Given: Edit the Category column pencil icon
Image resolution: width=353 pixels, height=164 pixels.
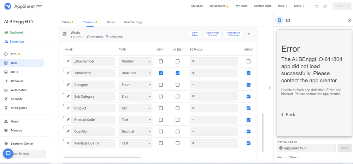Looking at the screenshot, I should (x=68, y=84).
